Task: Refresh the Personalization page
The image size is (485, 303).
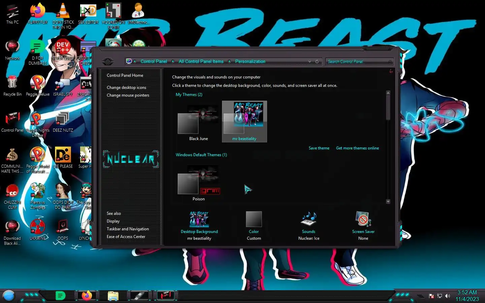Action: click(x=317, y=62)
